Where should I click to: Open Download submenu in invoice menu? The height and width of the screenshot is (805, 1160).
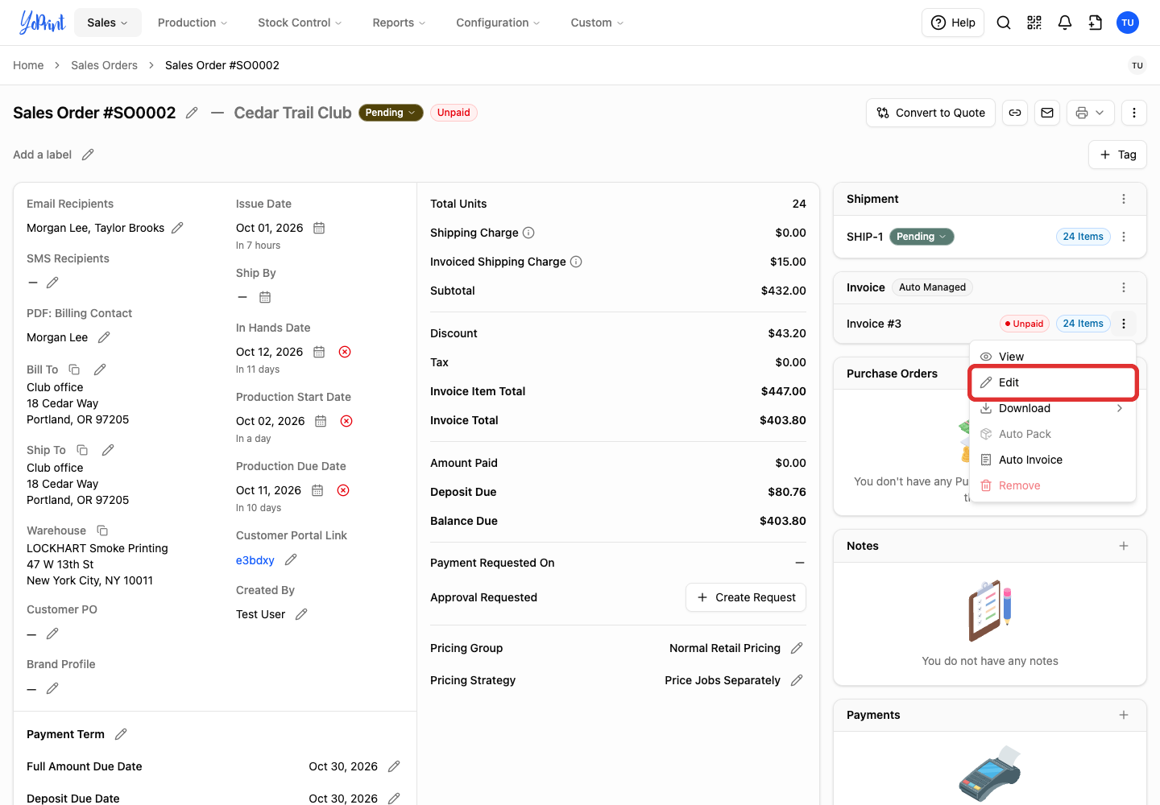(1053, 408)
